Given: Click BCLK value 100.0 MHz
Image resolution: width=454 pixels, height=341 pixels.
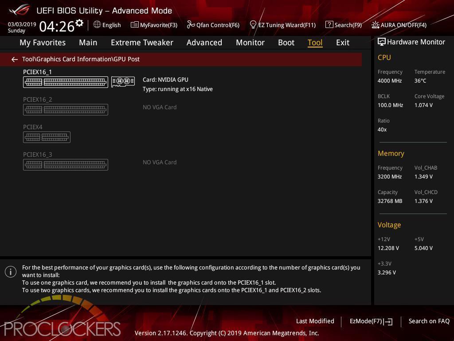Looking at the screenshot, I should (390, 105).
